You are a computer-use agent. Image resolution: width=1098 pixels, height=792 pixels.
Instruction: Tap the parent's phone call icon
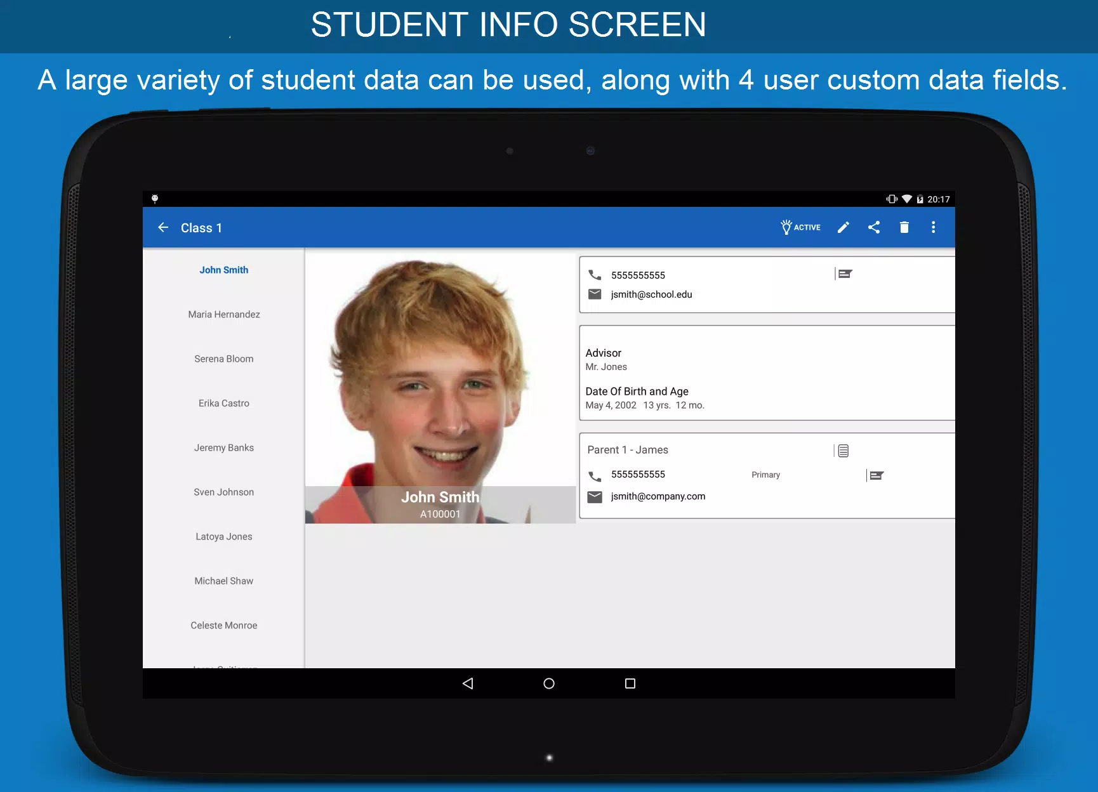pyautogui.click(x=595, y=475)
